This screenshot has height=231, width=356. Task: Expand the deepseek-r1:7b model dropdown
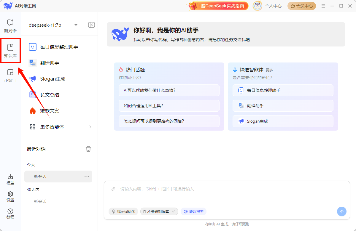76,25
